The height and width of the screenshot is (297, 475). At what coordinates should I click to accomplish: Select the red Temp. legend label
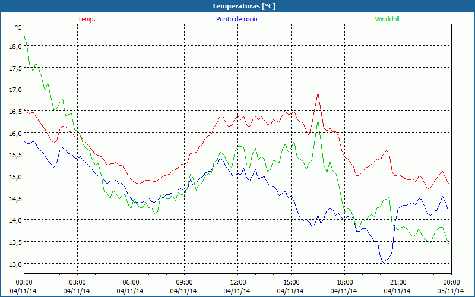(x=87, y=19)
